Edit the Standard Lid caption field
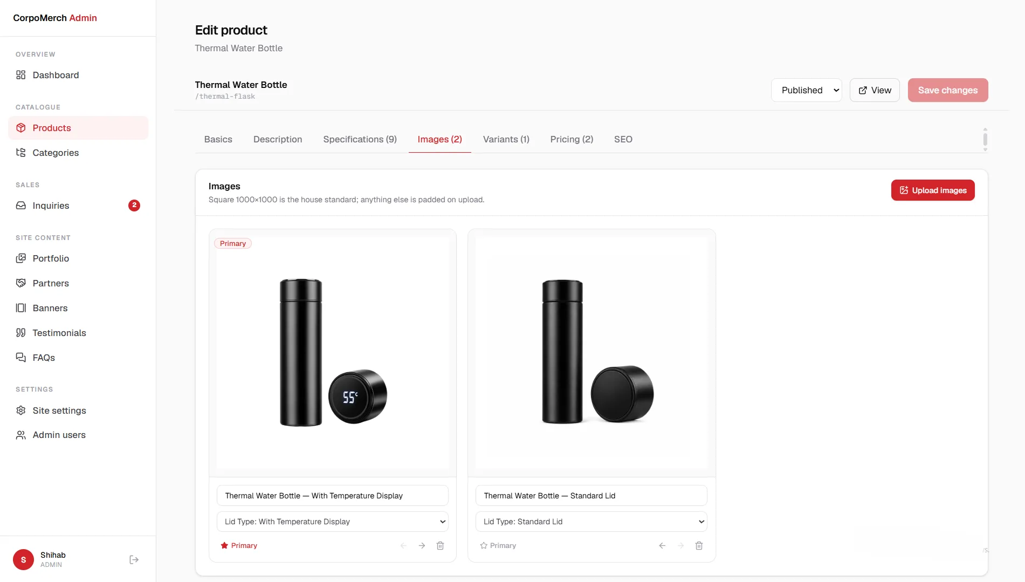The width and height of the screenshot is (1025, 582). tap(591, 496)
